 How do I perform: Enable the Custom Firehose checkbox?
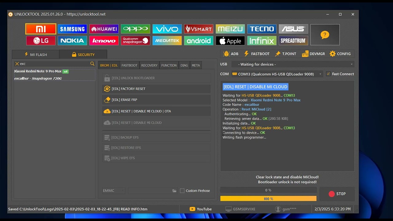(x=182, y=191)
